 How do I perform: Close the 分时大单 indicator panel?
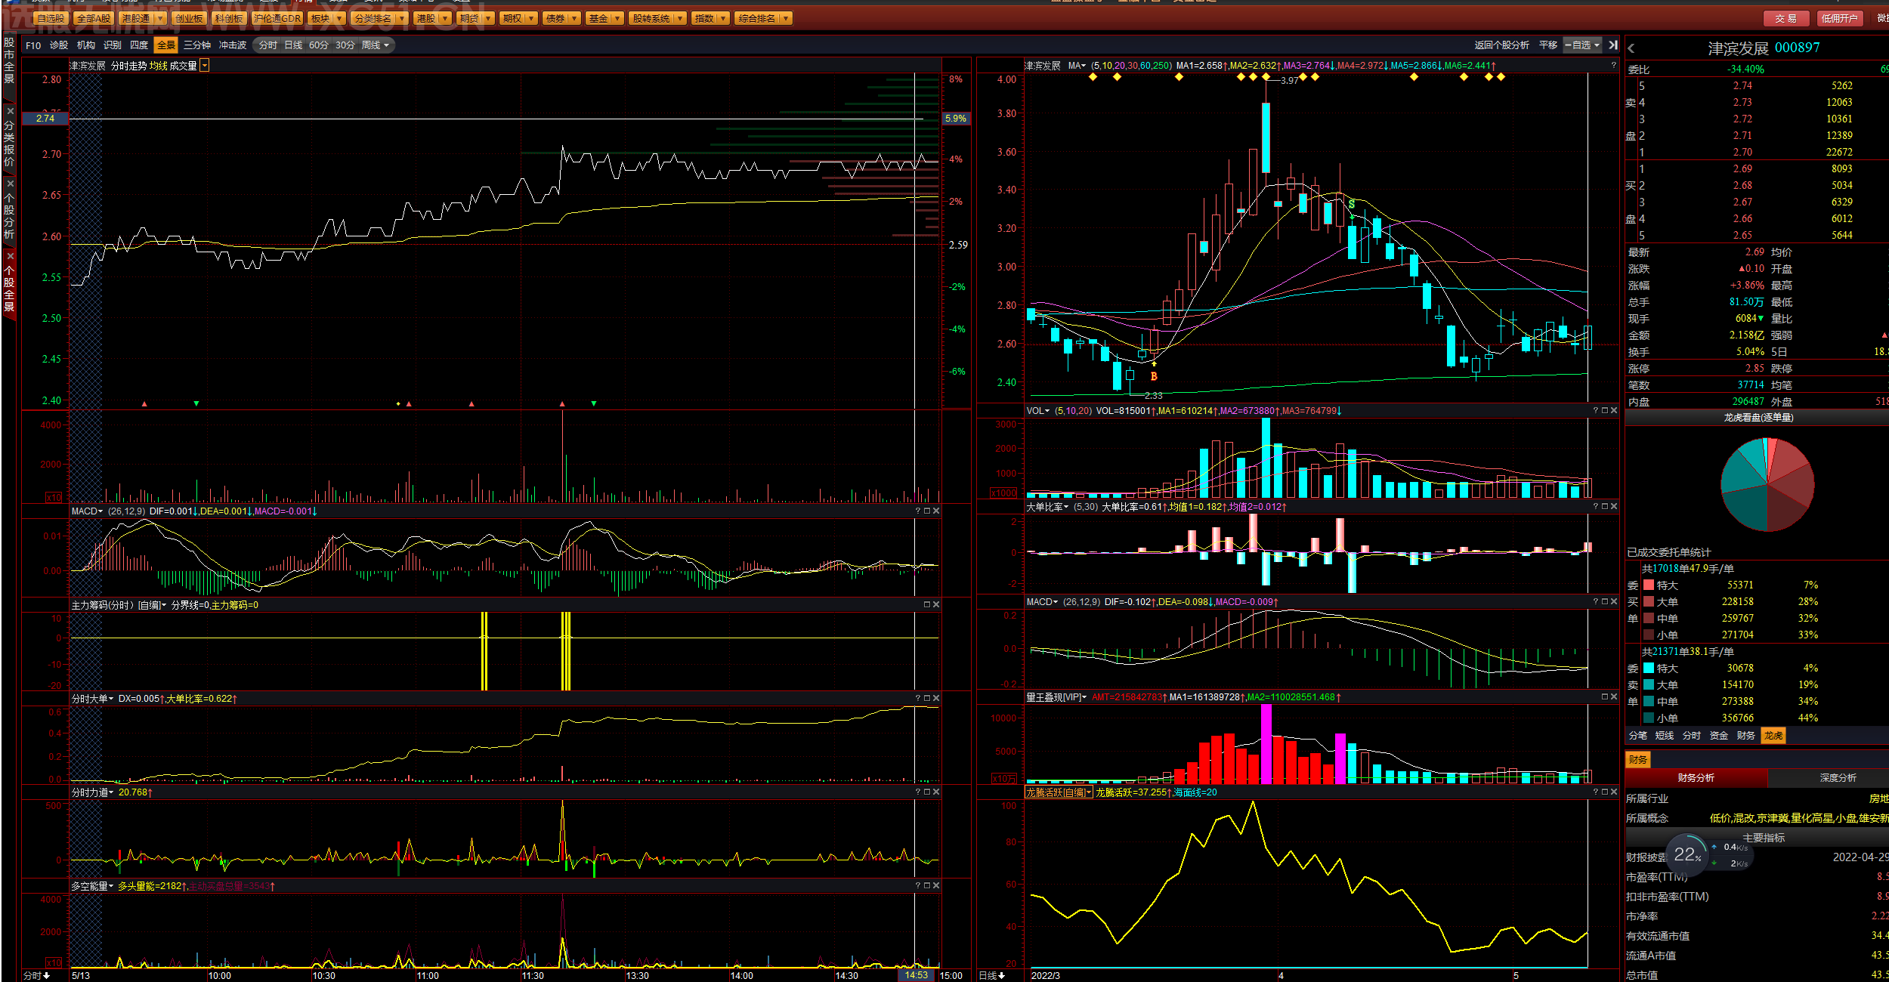click(x=936, y=698)
